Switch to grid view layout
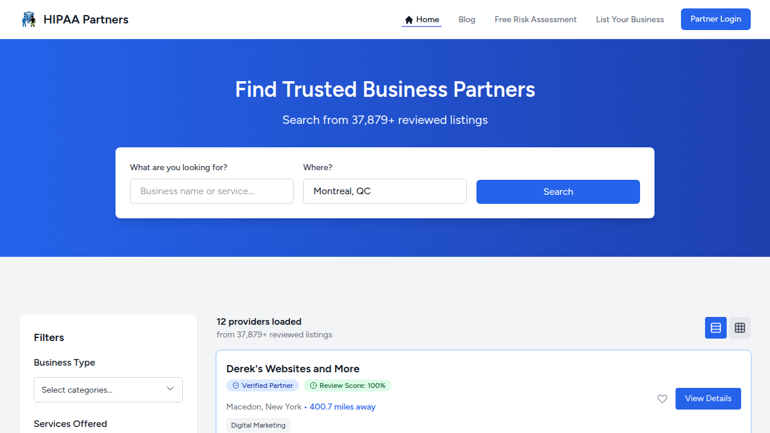 (740, 328)
